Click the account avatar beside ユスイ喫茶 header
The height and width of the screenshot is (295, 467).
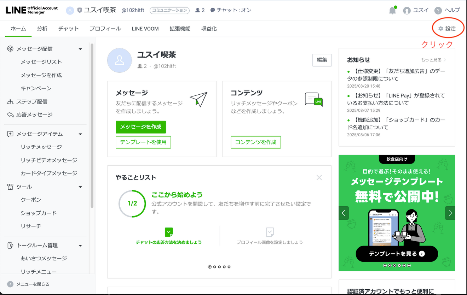pos(70,11)
